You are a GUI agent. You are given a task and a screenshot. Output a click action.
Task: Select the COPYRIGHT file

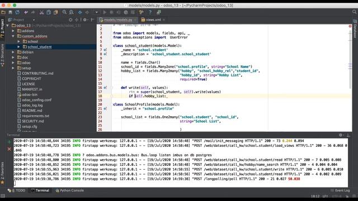pyautogui.click(x=29, y=79)
